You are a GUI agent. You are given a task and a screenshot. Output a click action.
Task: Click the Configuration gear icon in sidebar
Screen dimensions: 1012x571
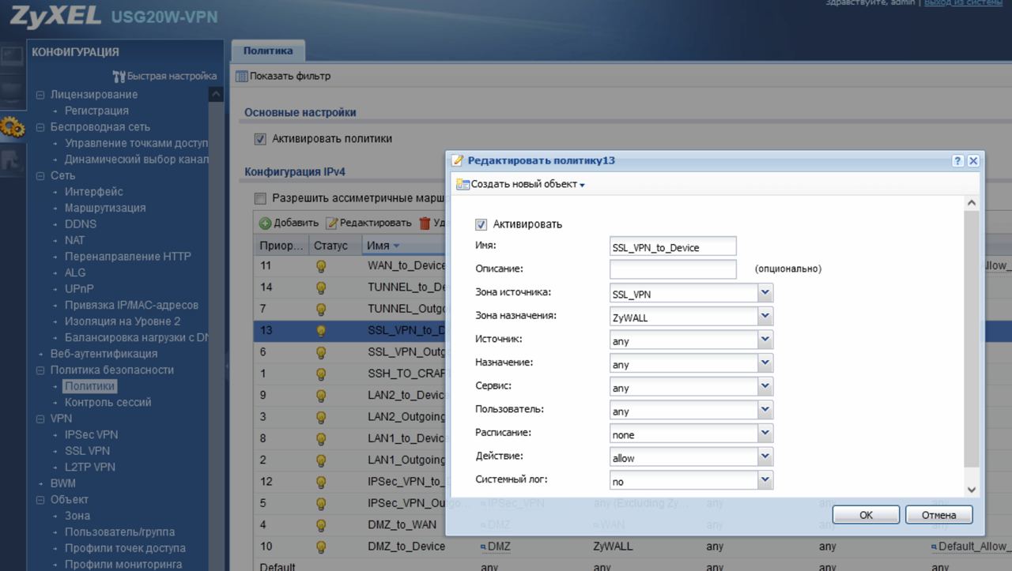tap(13, 126)
